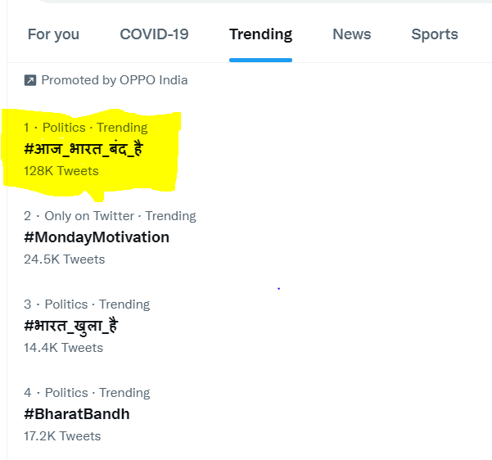Open the #MondayMotivation trend
492x460 pixels.
coord(97,237)
